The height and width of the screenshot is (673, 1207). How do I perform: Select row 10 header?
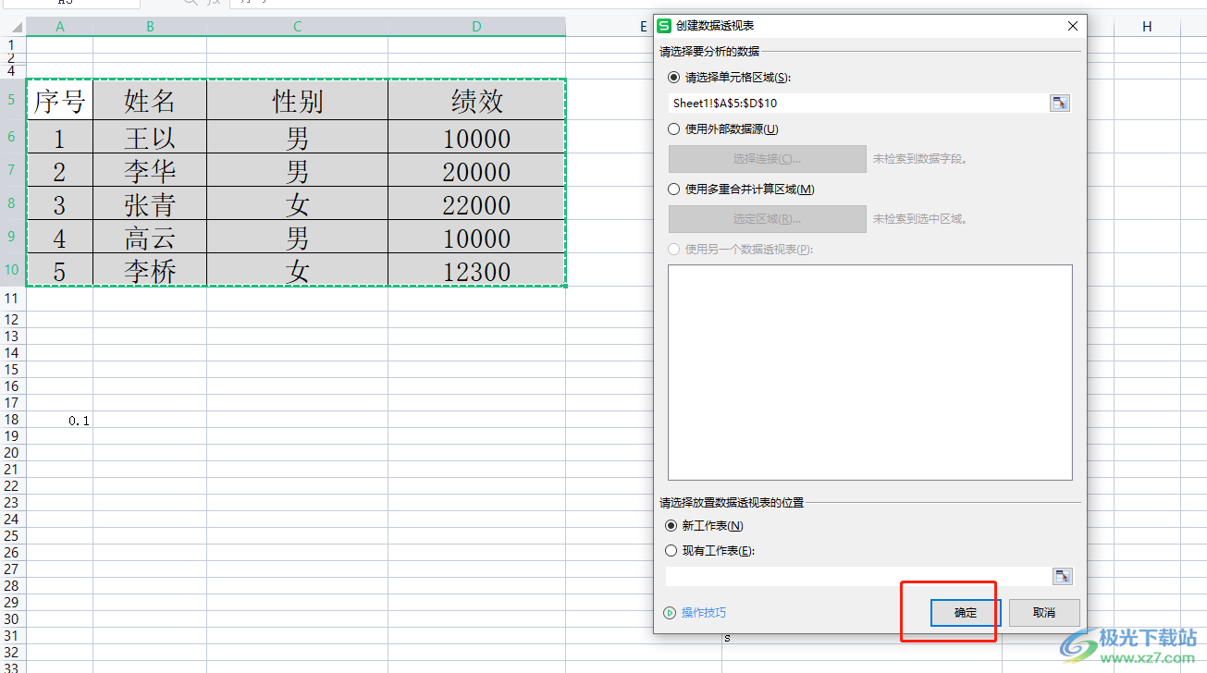(x=13, y=270)
